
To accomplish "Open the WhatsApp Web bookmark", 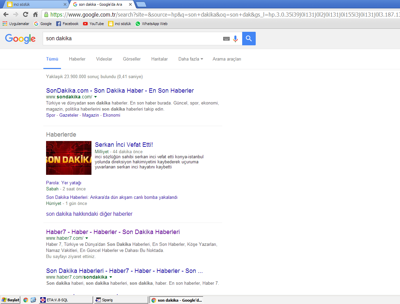I will point(151,24).
